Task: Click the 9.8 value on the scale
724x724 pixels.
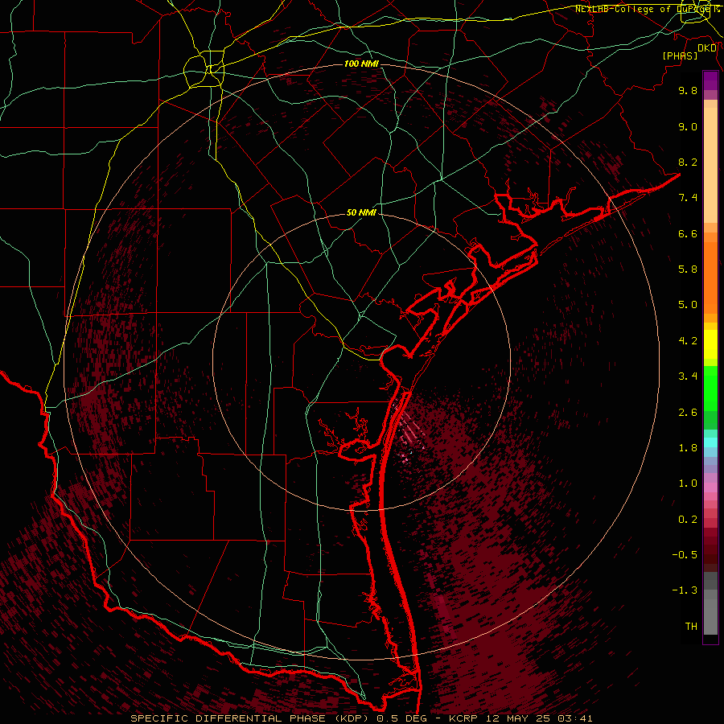Action: (x=688, y=90)
